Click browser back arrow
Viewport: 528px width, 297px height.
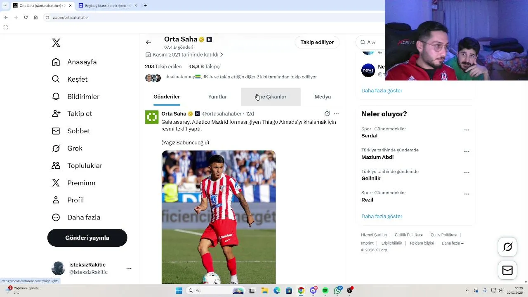[6, 17]
